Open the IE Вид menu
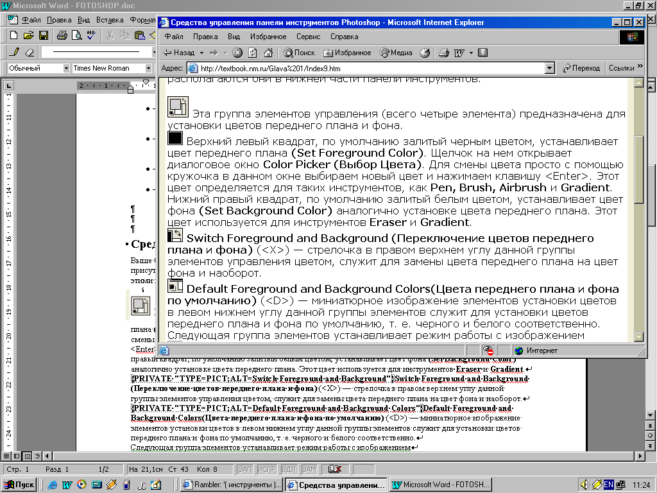The width and height of the screenshot is (657, 493). [234, 37]
